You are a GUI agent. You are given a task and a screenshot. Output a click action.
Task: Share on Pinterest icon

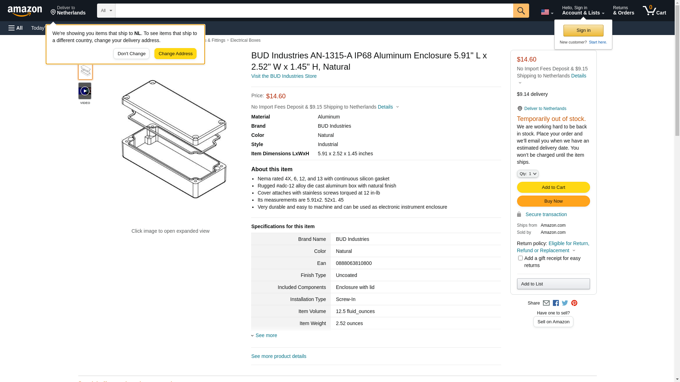[x=574, y=303]
